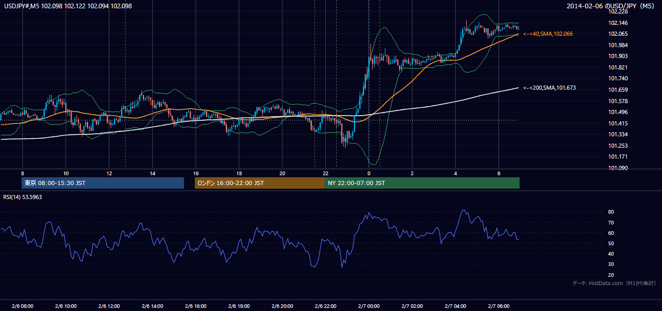662x311 pixels.
Task: Click the 200 SMA label showing 101.673
Action: coord(550,88)
